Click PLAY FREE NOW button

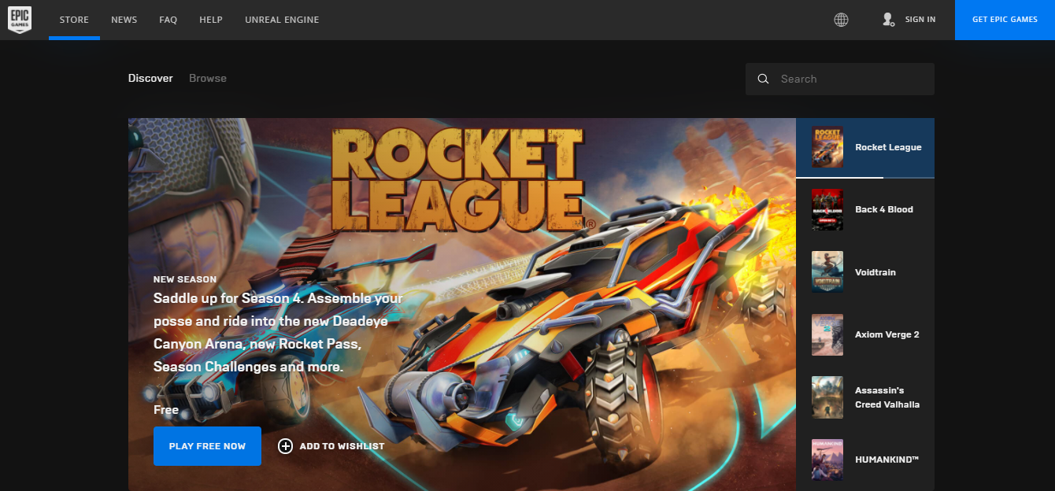[x=207, y=446]
